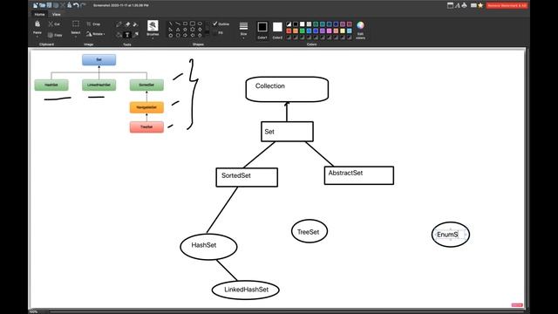This screenshot has width=558, height=314.
Task: Click the Crop button
Action: [93, 24]
